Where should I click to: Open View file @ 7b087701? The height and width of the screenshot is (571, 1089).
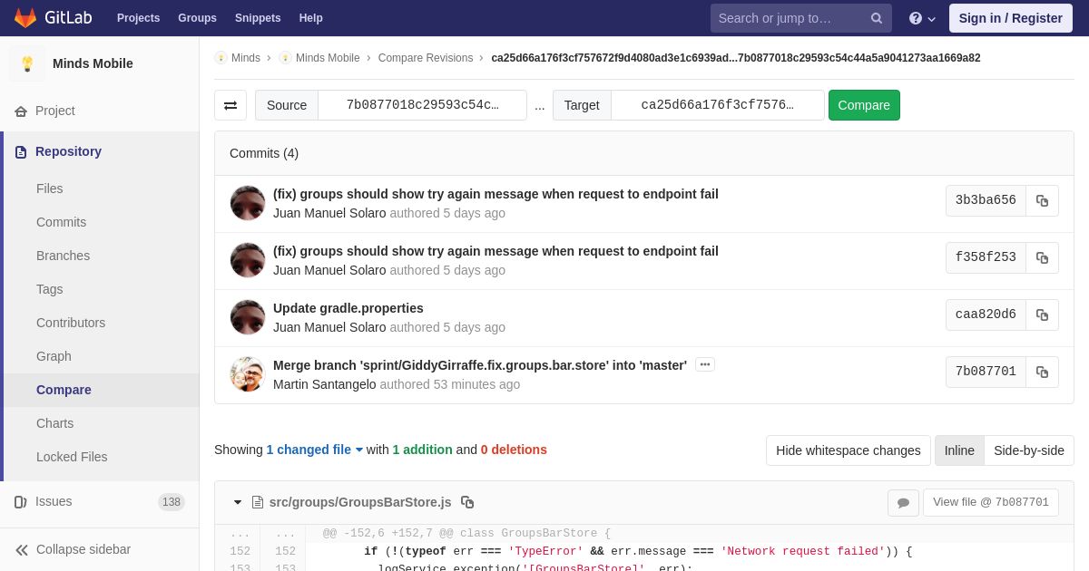pyautogui.click(x=991, y=502)
